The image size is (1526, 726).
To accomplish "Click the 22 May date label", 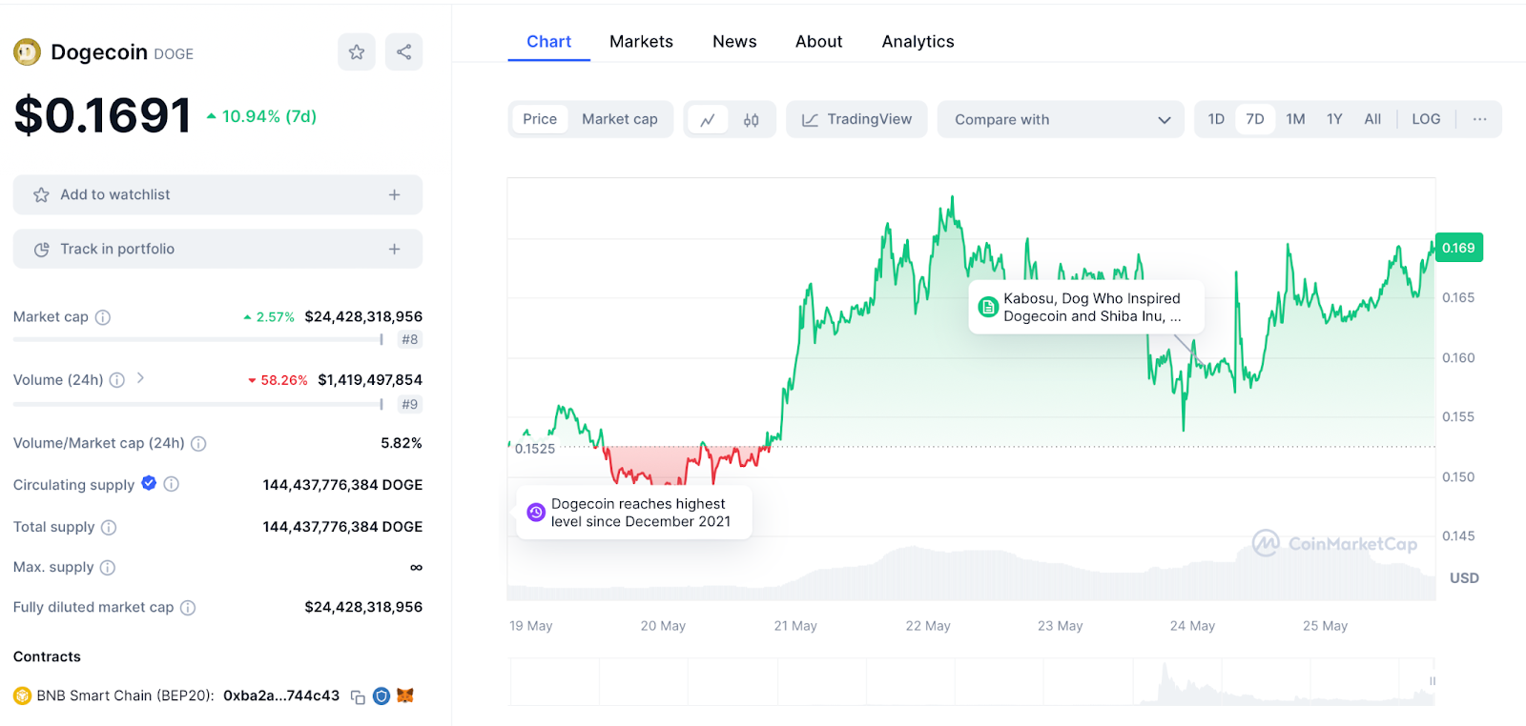I will coord(928,626).
